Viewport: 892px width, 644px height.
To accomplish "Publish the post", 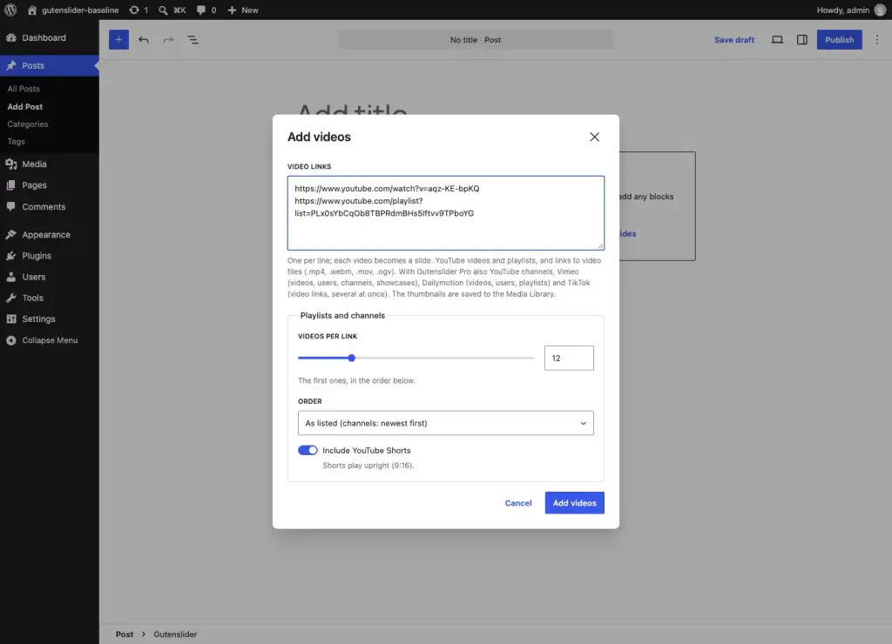I will (x=839, y=39).
